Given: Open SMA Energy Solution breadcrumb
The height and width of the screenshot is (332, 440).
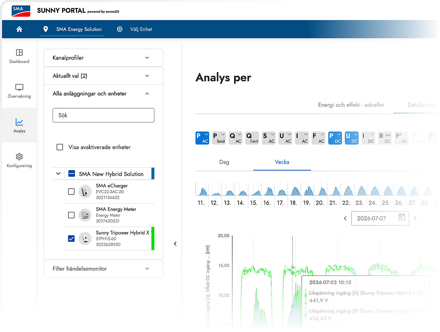Looking at the screenshot, I should pos(79,29).
